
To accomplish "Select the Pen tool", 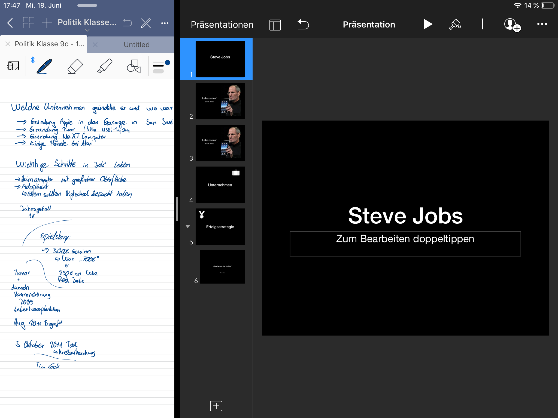I will pyautogui.click(x=44, y=66).
